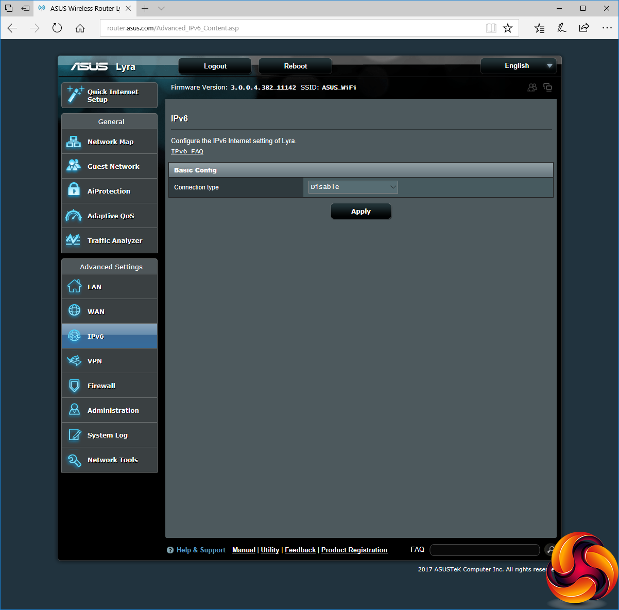The image size is (619, 610).
Task: Click the Network Map icon
Action: (x=74, y=142)
